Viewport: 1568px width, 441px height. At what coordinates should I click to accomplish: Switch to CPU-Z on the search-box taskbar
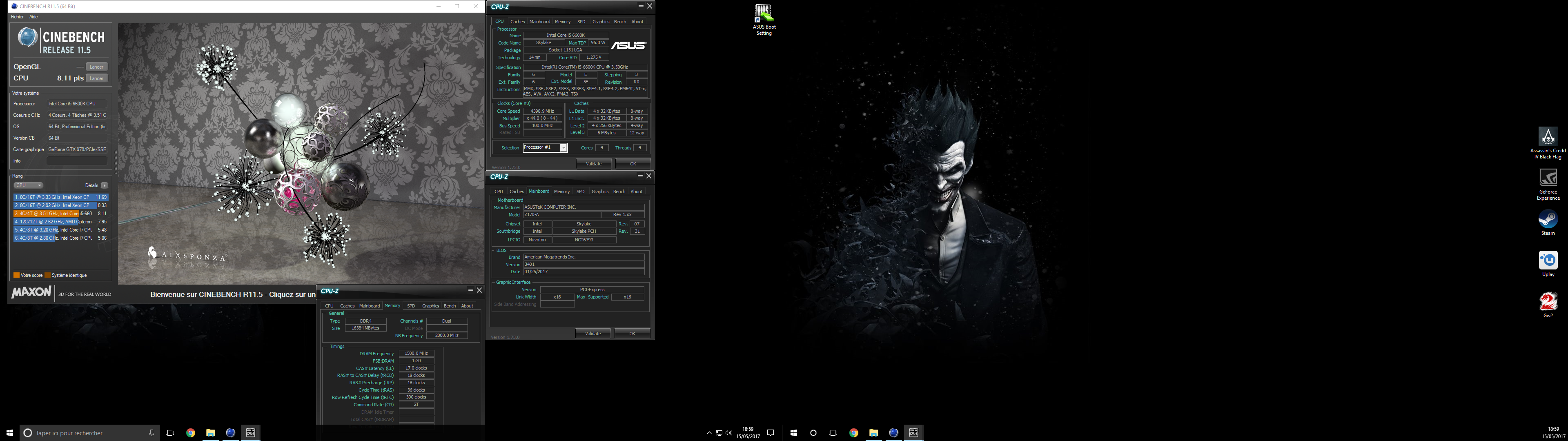250,433
